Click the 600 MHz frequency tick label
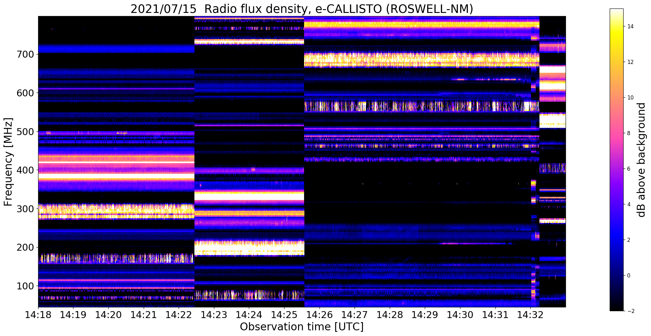651x336 pixels. (25, 93)
